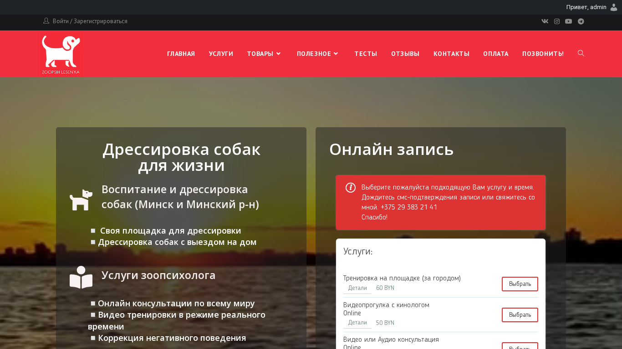Click the search magnifier icon in navigation
The width and height of the screenshot is (622, 349).
pyautogui.click(x=581, y=53)
